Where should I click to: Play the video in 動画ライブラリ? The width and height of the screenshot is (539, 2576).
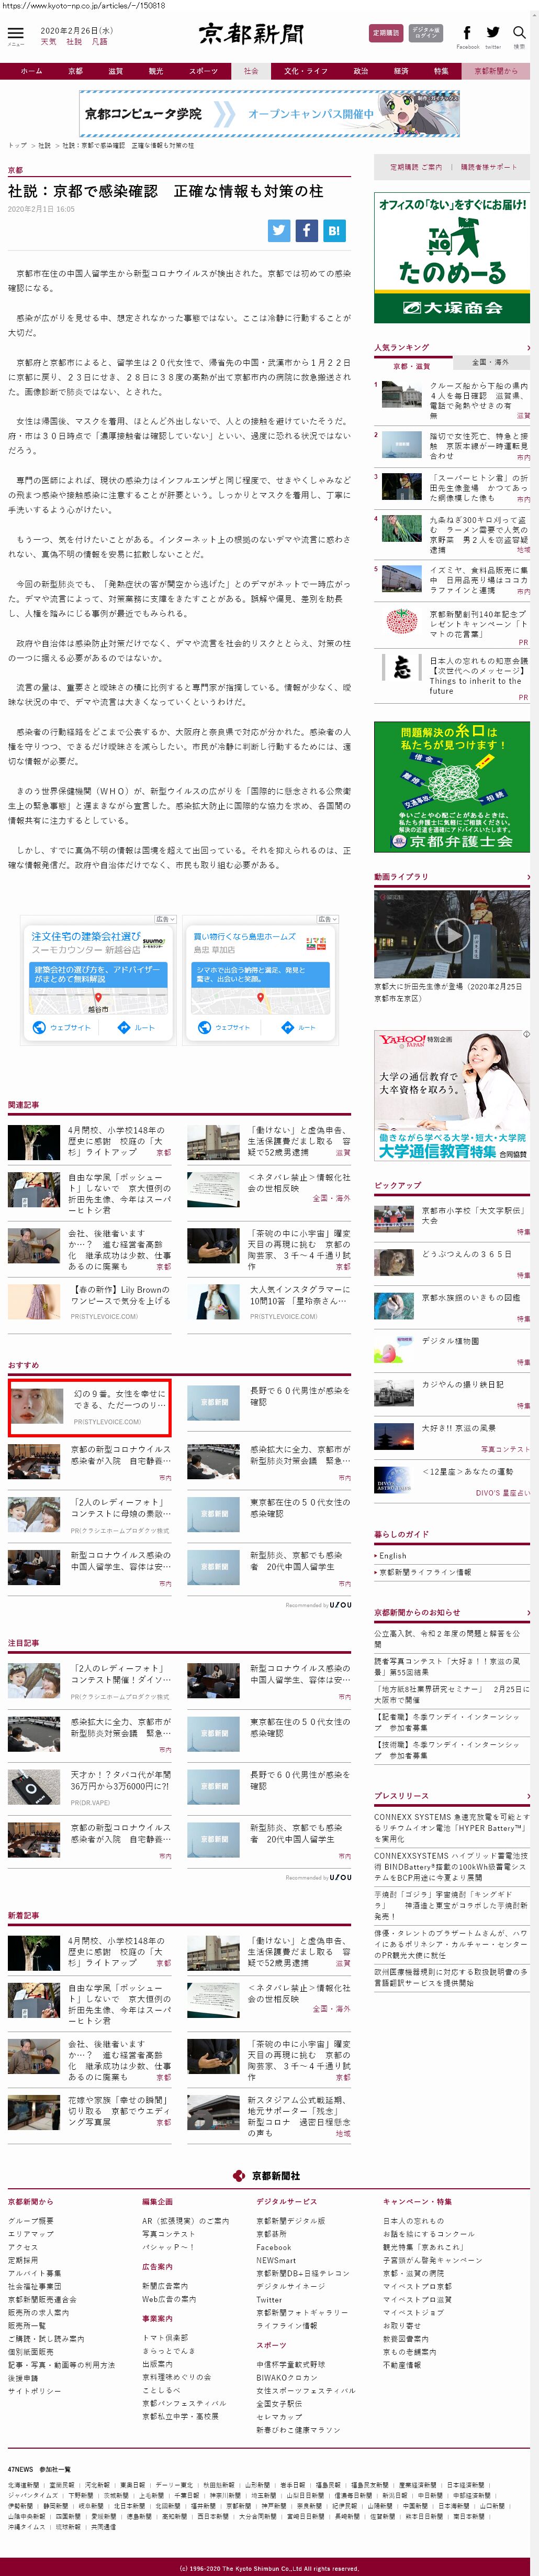pos(452,935)
